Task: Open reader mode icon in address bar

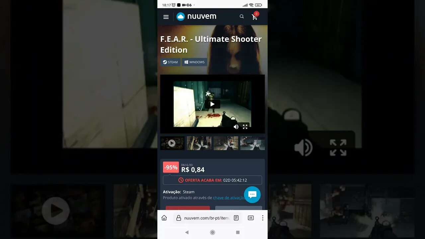Action: pos(236,218)
